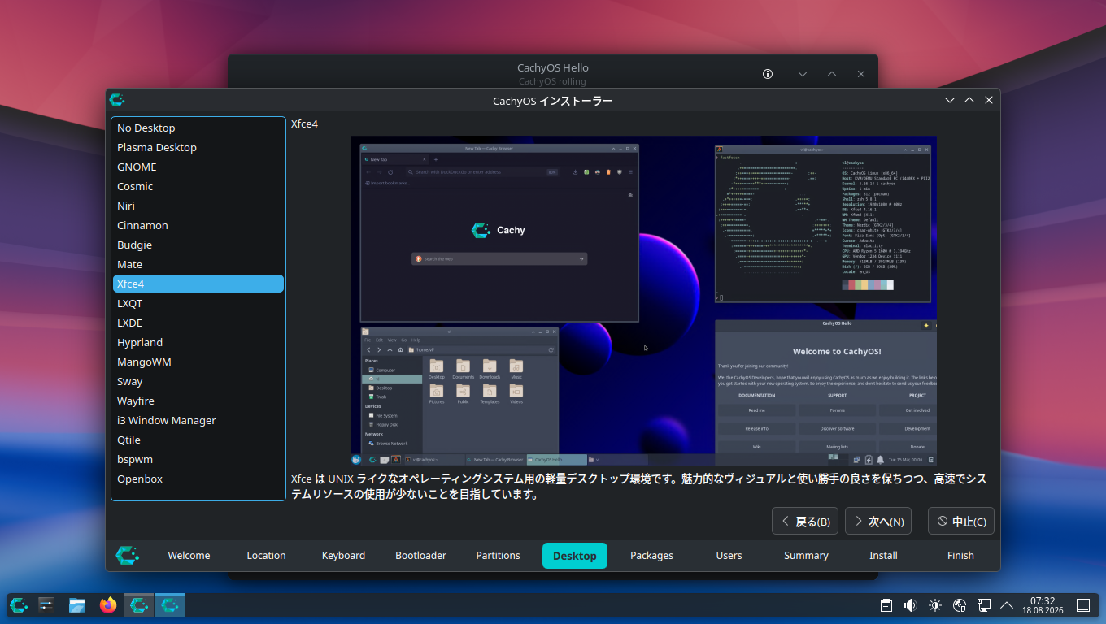
Task: Go to the Summary installer step
Action: pos(806,556)
